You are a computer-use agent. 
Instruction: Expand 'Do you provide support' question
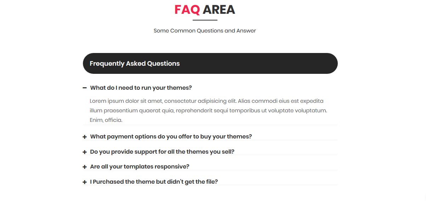(162, 152)
